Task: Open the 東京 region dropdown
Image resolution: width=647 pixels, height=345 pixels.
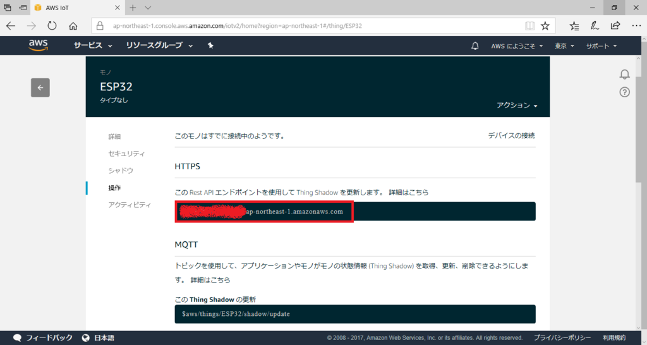Action: (x=564, y=45)
